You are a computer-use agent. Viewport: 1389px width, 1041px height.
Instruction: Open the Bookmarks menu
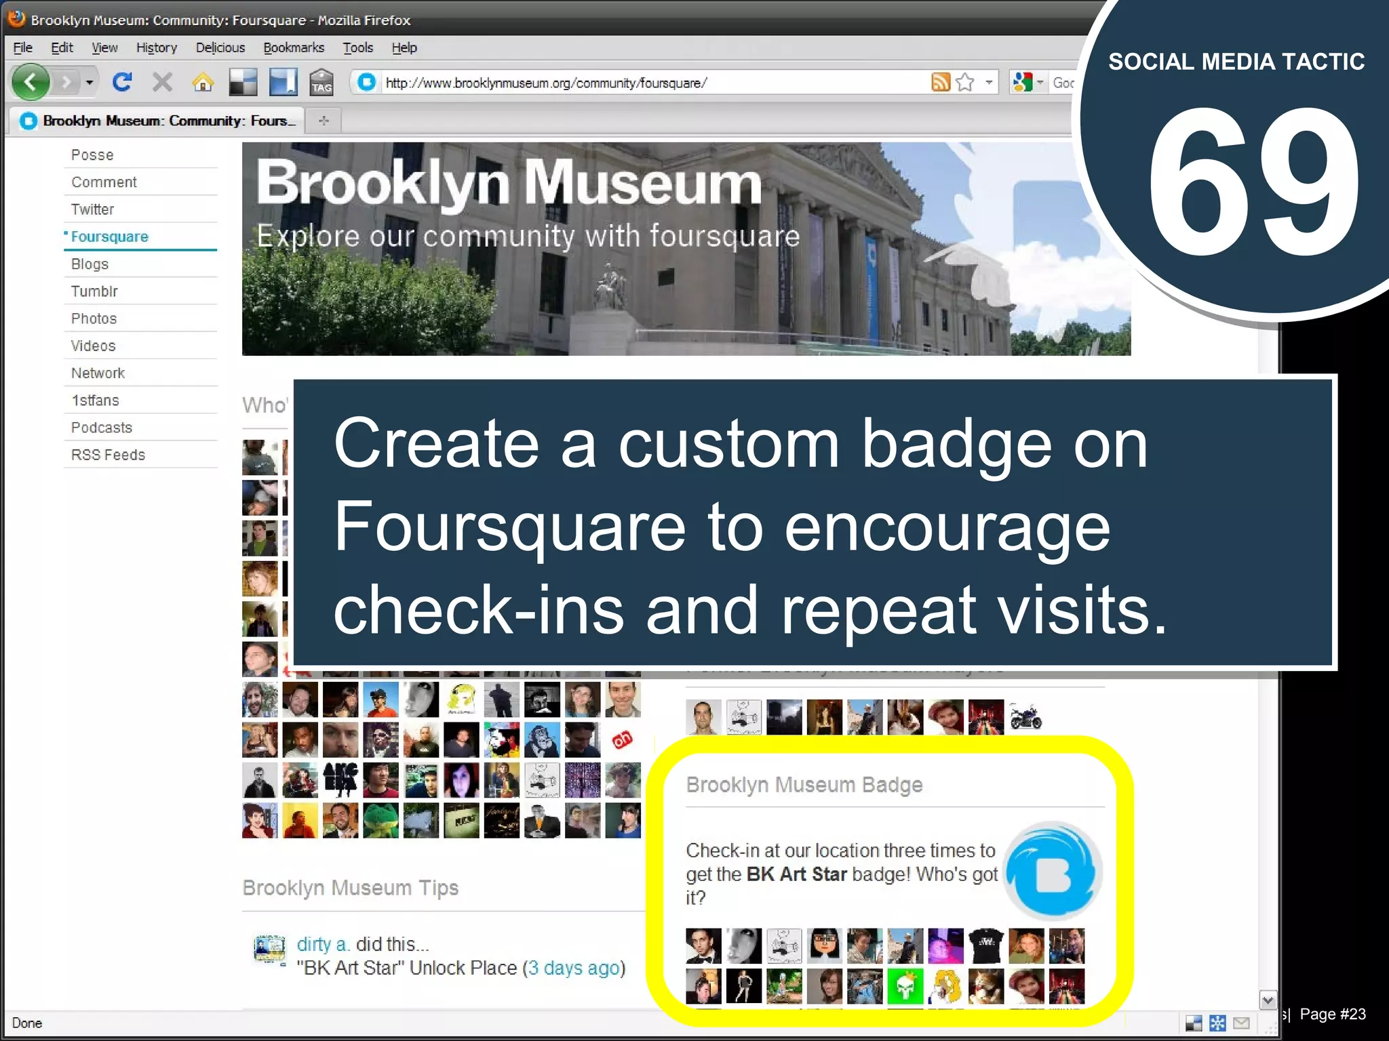click(294, 47)
